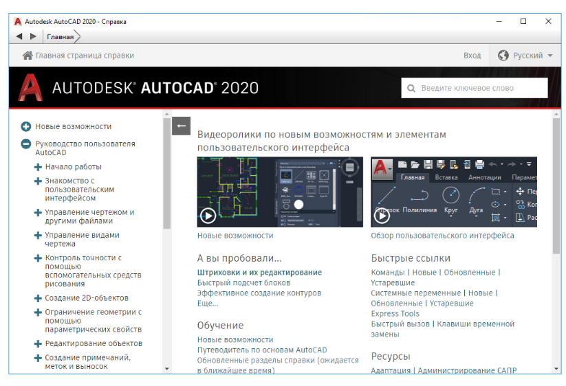Click the home icon for Главная страница справки
Image resolution: width=566 pixels, height=386 pixels.
coord(28,56)
